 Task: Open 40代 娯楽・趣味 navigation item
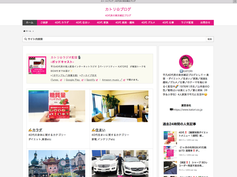click(125, 22)
